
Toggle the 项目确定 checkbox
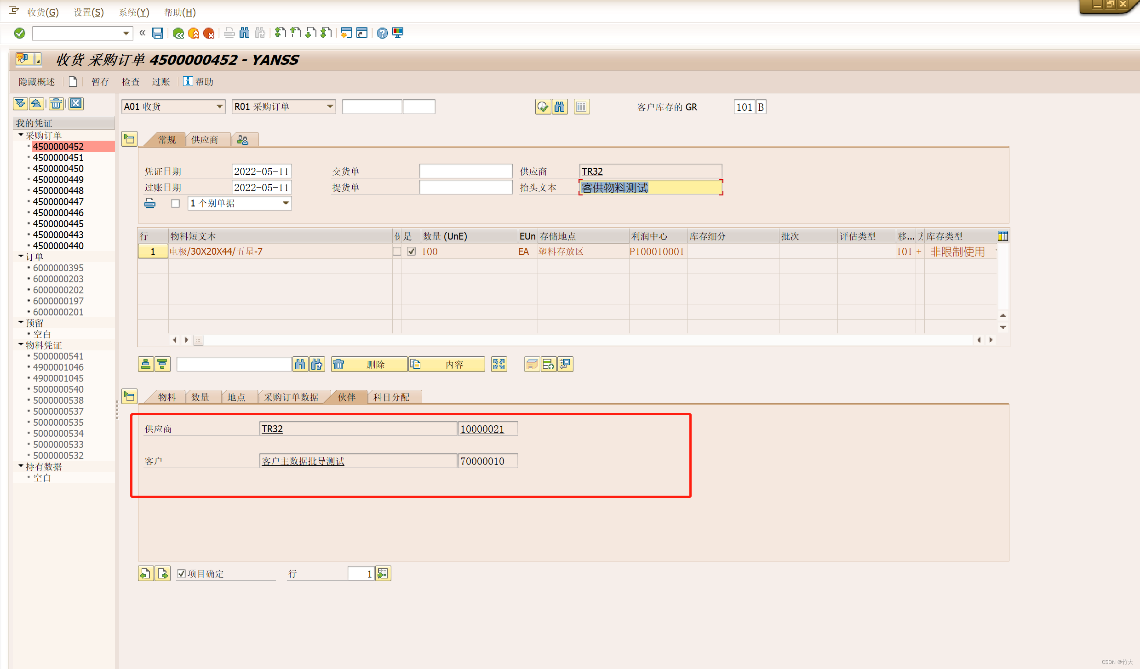tap(182, 573)
